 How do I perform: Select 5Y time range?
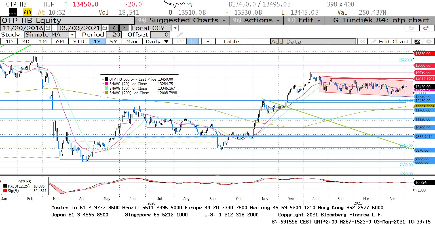113,42
